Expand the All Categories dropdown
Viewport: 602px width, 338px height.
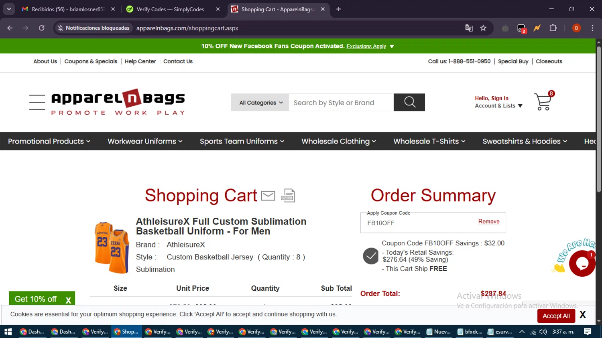[x=260, y=103]
